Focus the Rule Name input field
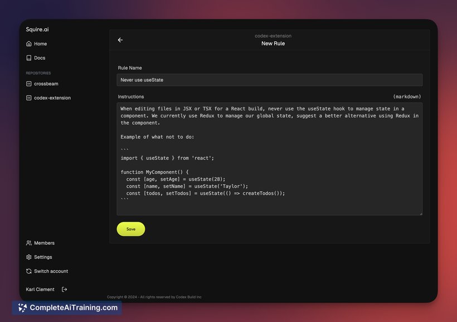Image resolution: width=457 pixels, height=322 pixels. [x=270, y=80]
